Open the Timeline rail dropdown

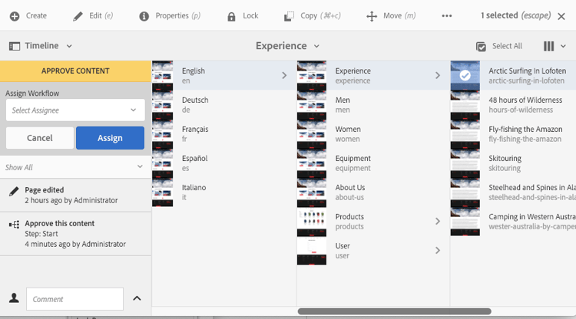click(41, 46)
